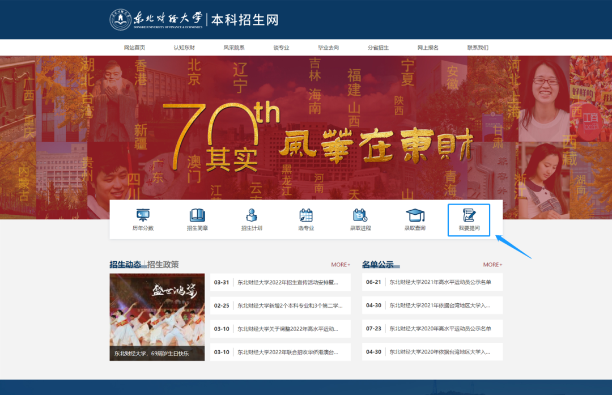The height and width of the screenshot is (395, 612).
Task: Open the 04-30 2020年依据台湾地区大学入 item
Action: click(432, 352)
